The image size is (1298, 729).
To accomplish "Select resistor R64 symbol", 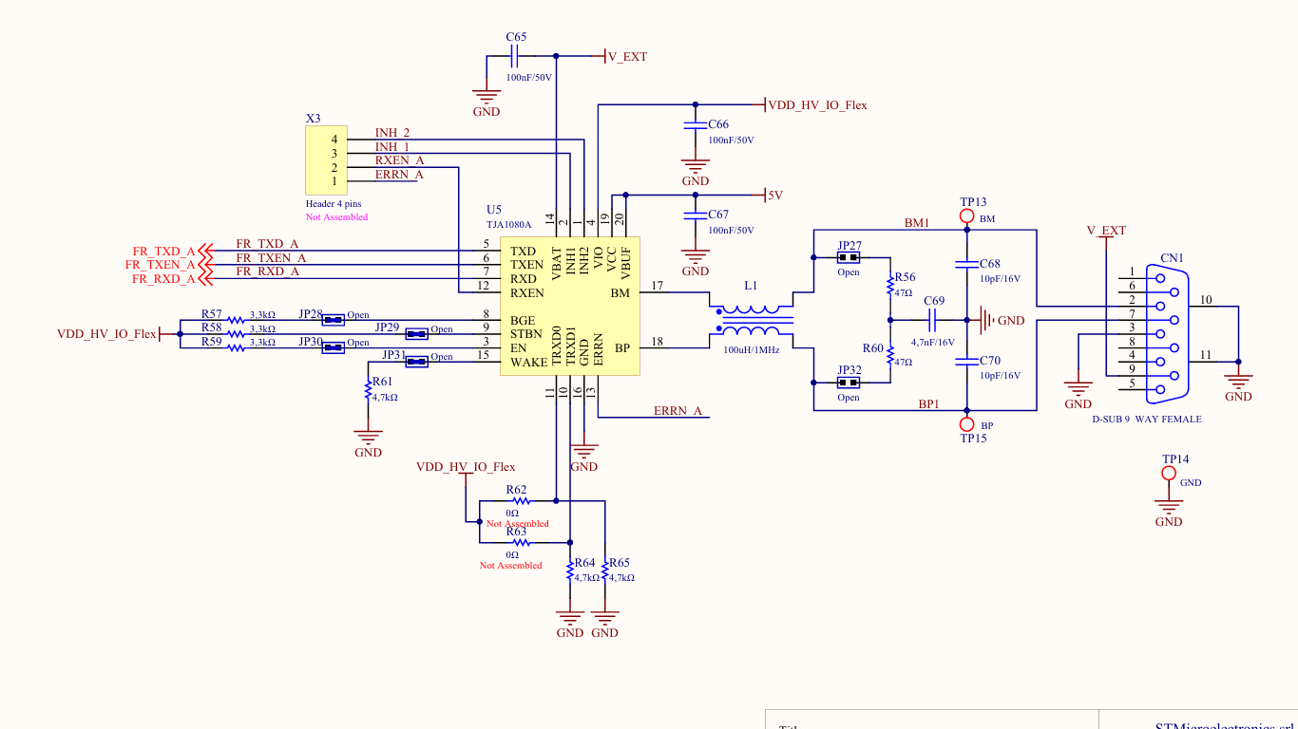I will tap(569, 570).
